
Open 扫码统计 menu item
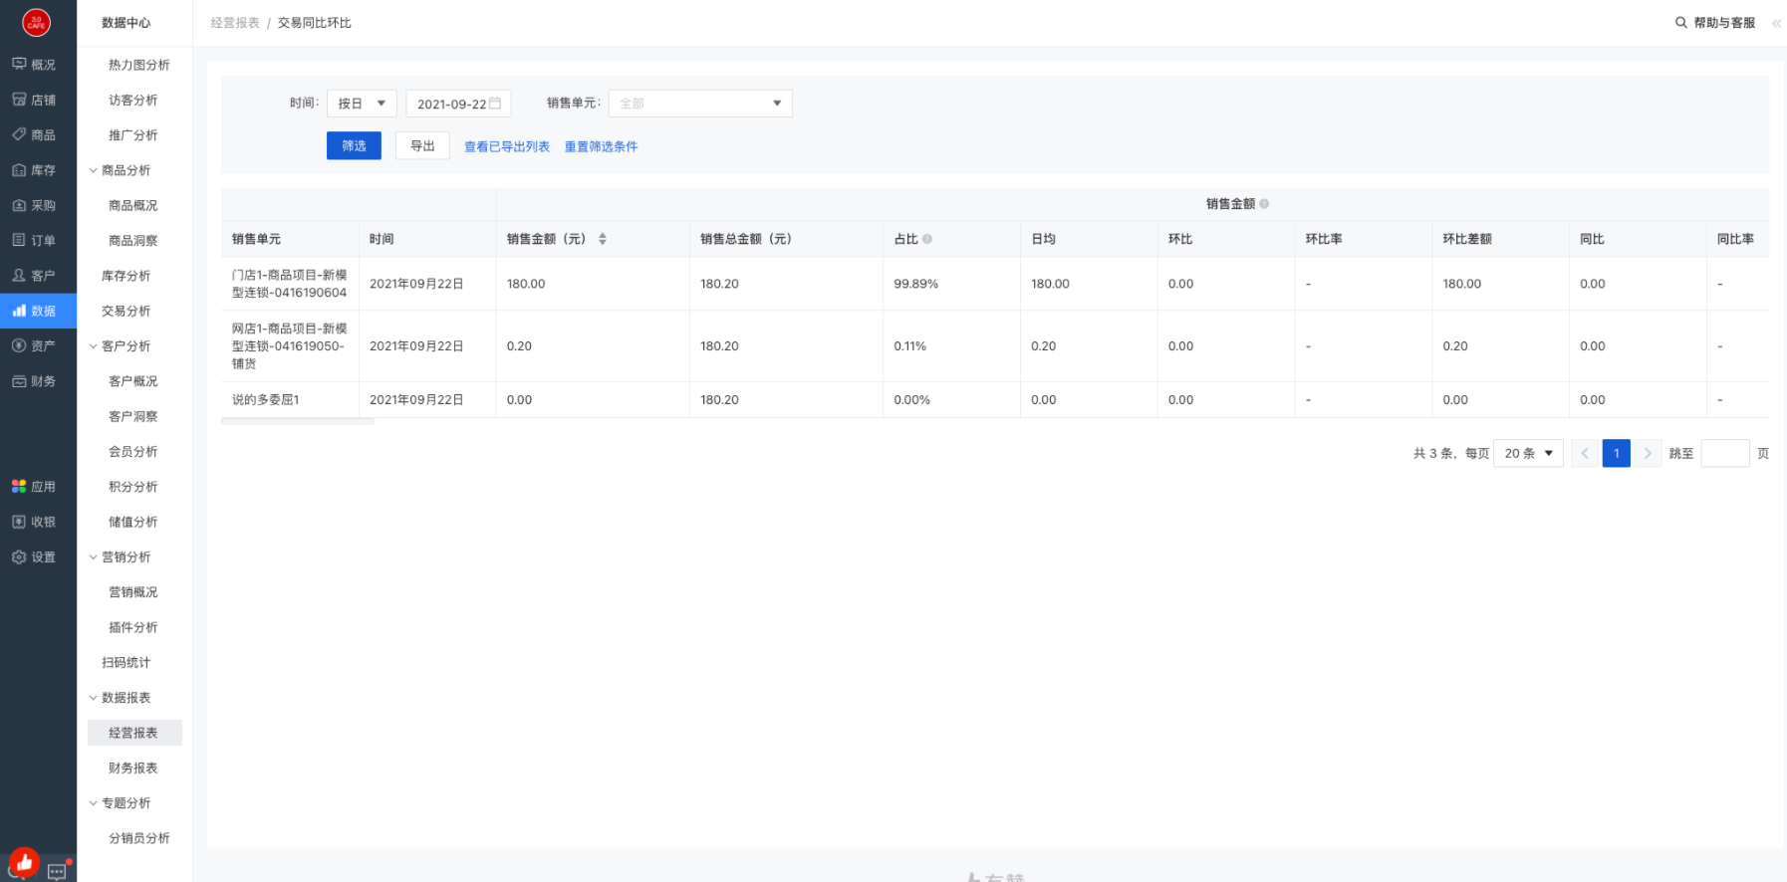(127, 662)
